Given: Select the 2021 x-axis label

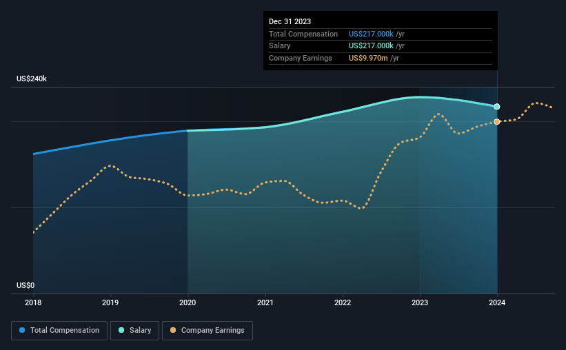Looking at the screenshot, I should point(265,302).
